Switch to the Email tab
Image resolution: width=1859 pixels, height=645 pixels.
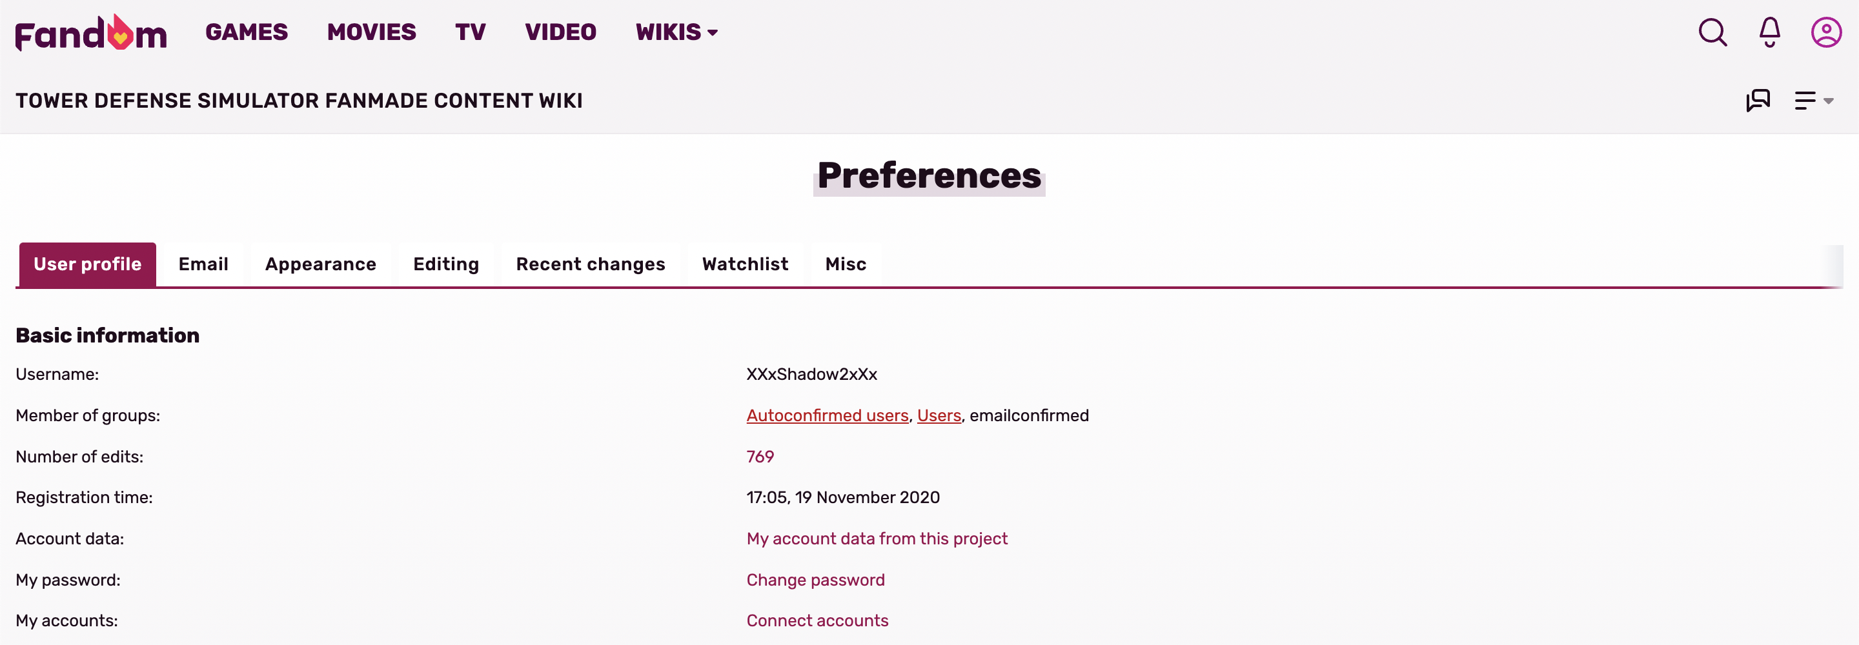(x=203, y=264)
